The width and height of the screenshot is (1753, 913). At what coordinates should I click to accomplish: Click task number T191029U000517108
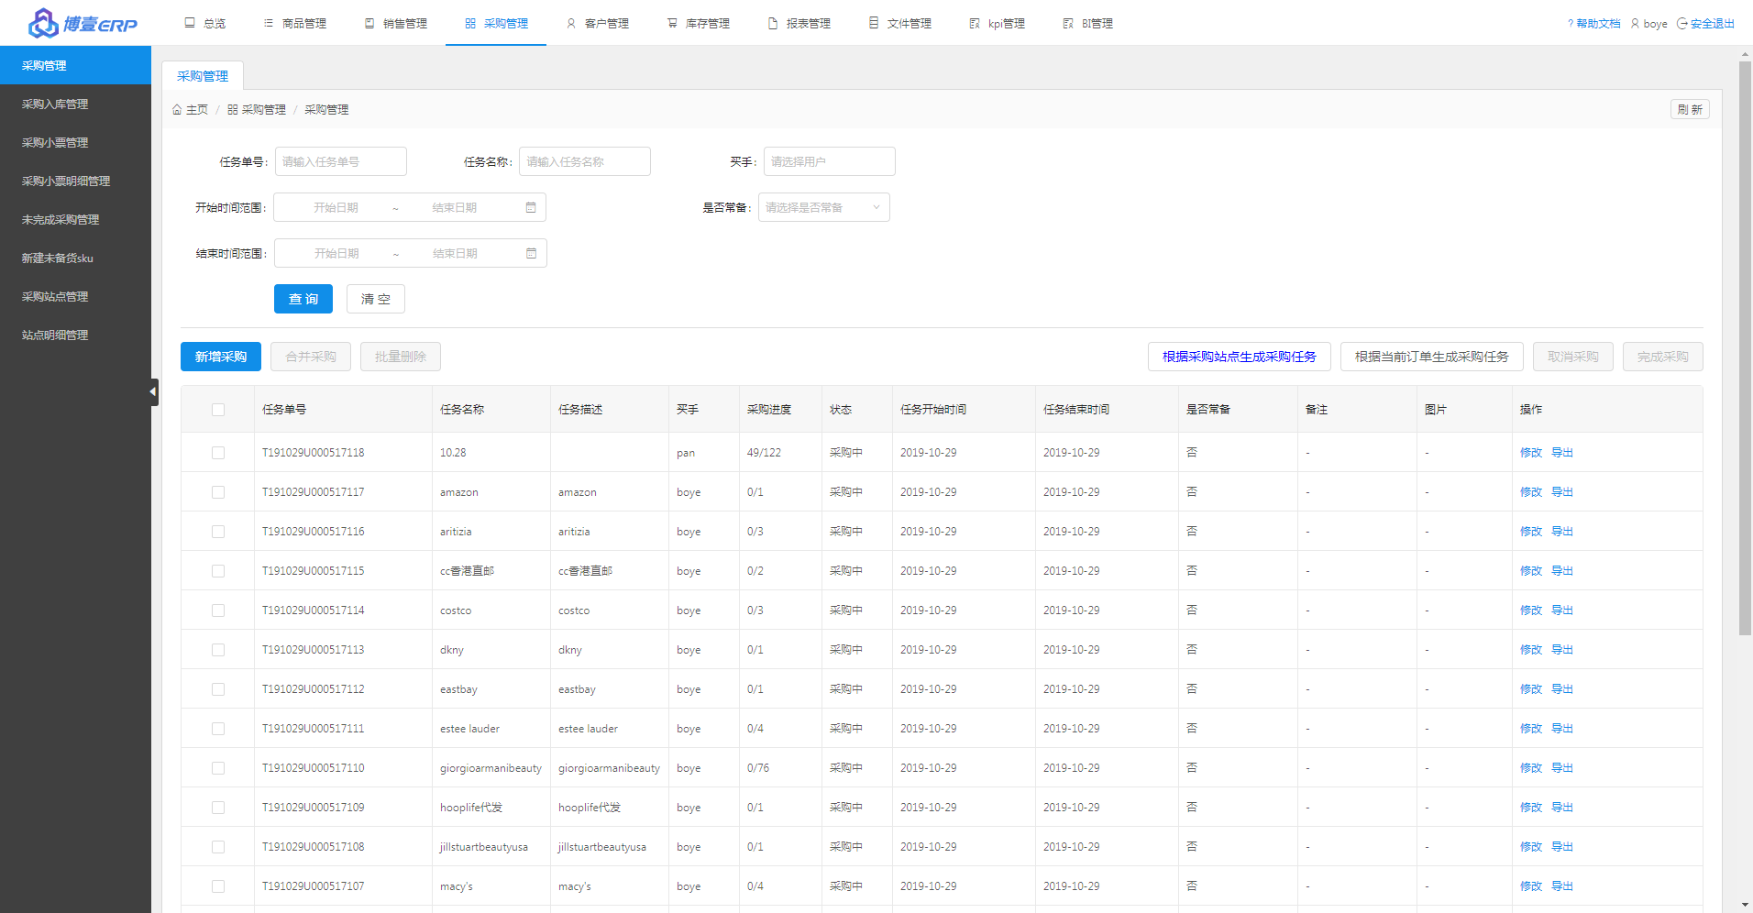coord(314,847)
